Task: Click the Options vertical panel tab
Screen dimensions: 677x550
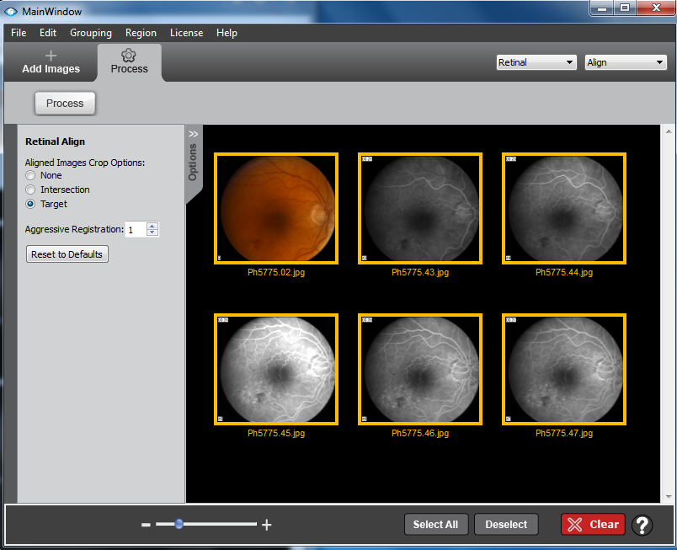Action: pyautogui.click(x=193, y=163)
